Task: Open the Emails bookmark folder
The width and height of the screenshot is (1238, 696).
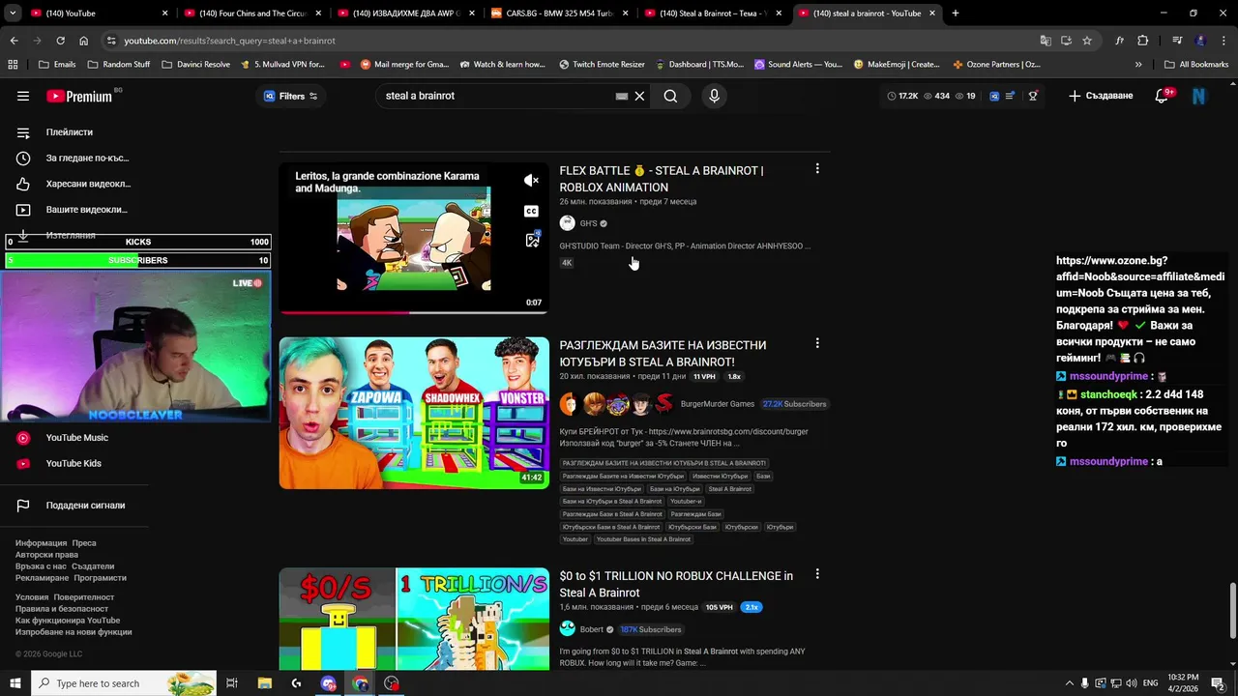Action: pyautogui.click(x=56, y=65)
